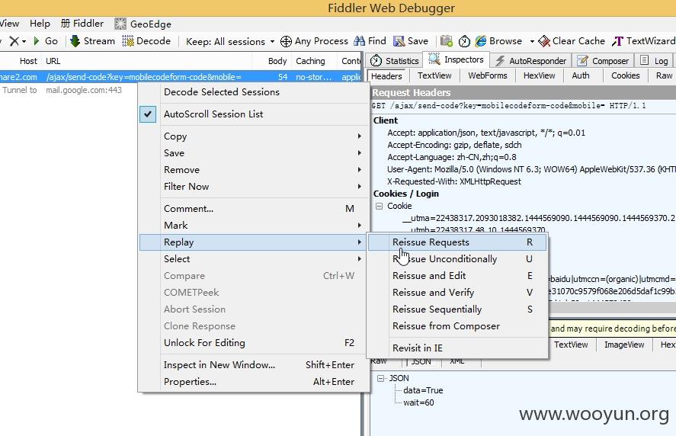Open request Raw tab beside Cookies
The image size is (676, 436).
tap(664, 76)
